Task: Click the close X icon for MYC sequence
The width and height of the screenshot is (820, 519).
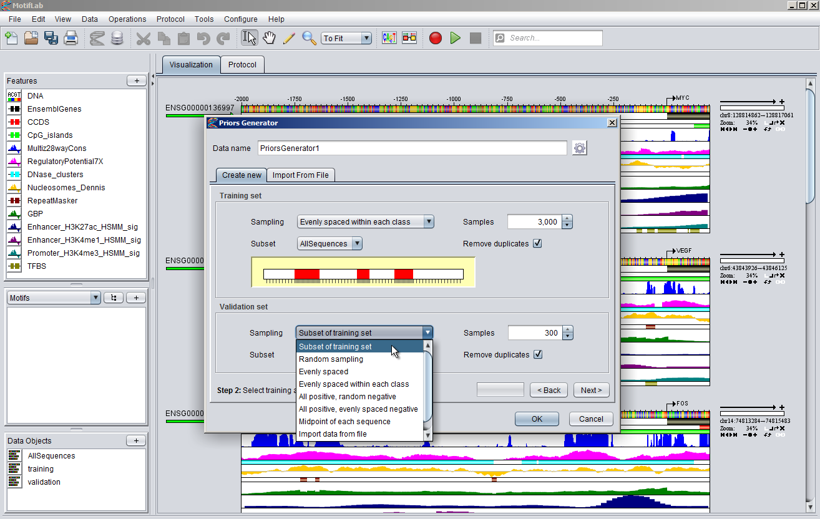Action: (782, 122)
